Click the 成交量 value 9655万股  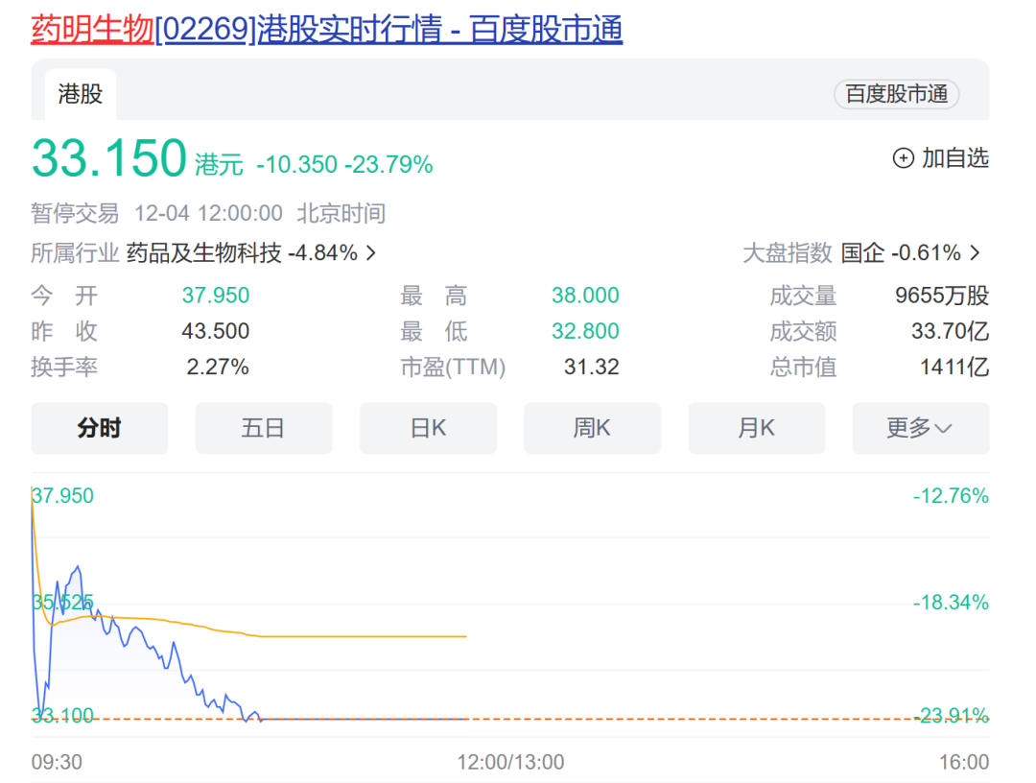click(942, 295)
